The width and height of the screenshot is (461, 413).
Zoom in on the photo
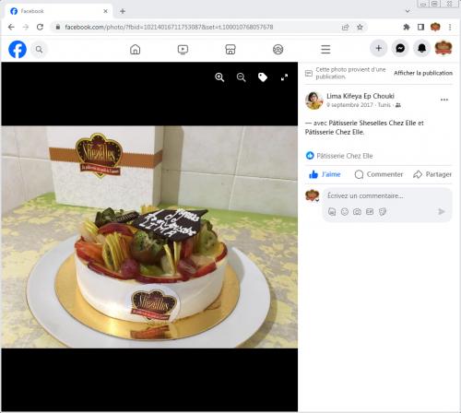pyautogui.click(x=219, y=77)
